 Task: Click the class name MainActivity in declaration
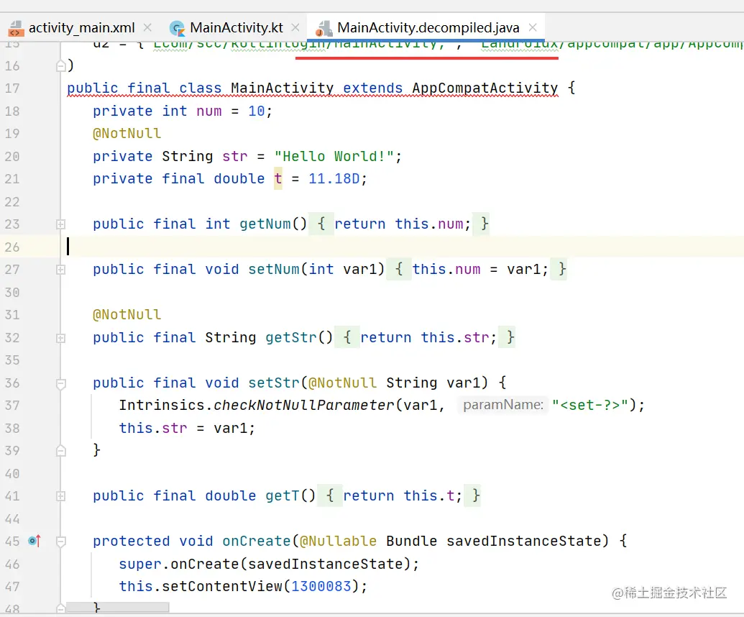pos(283,88)
